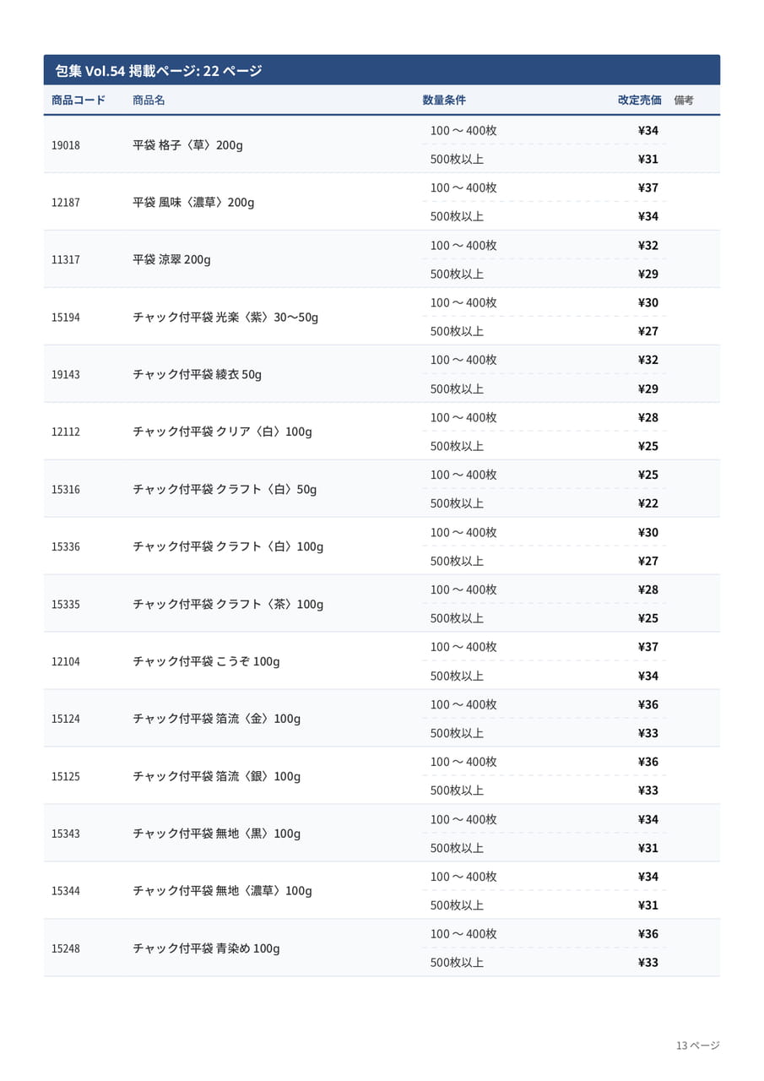Click product code 15124
This screenshot has height=1081, width=764.
tap(66, 720)
